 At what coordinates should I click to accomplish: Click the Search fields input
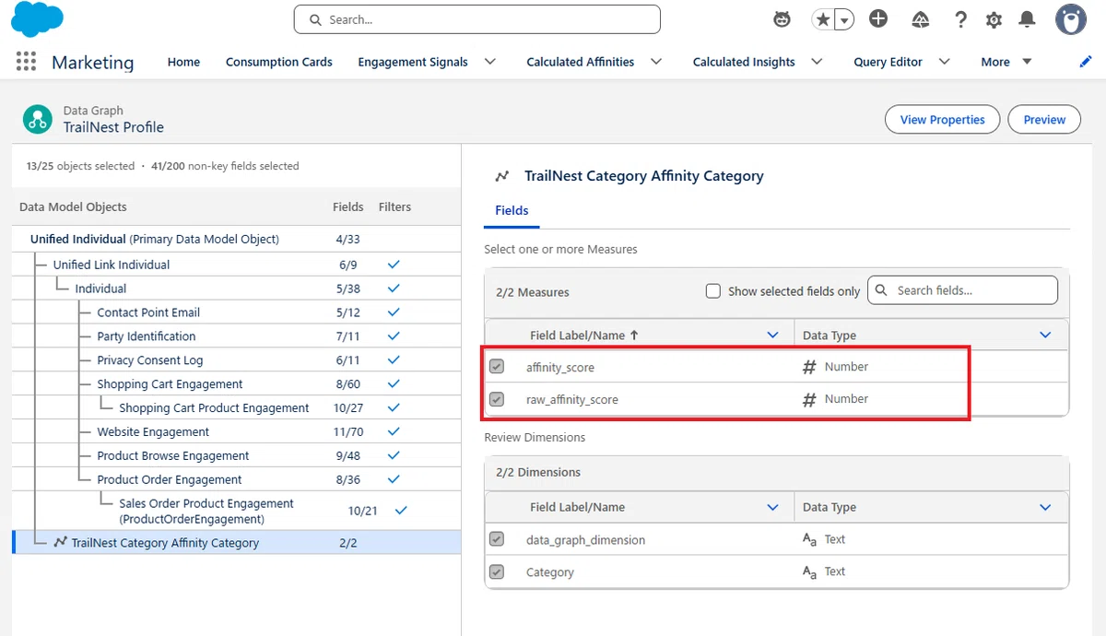[962, 290]
